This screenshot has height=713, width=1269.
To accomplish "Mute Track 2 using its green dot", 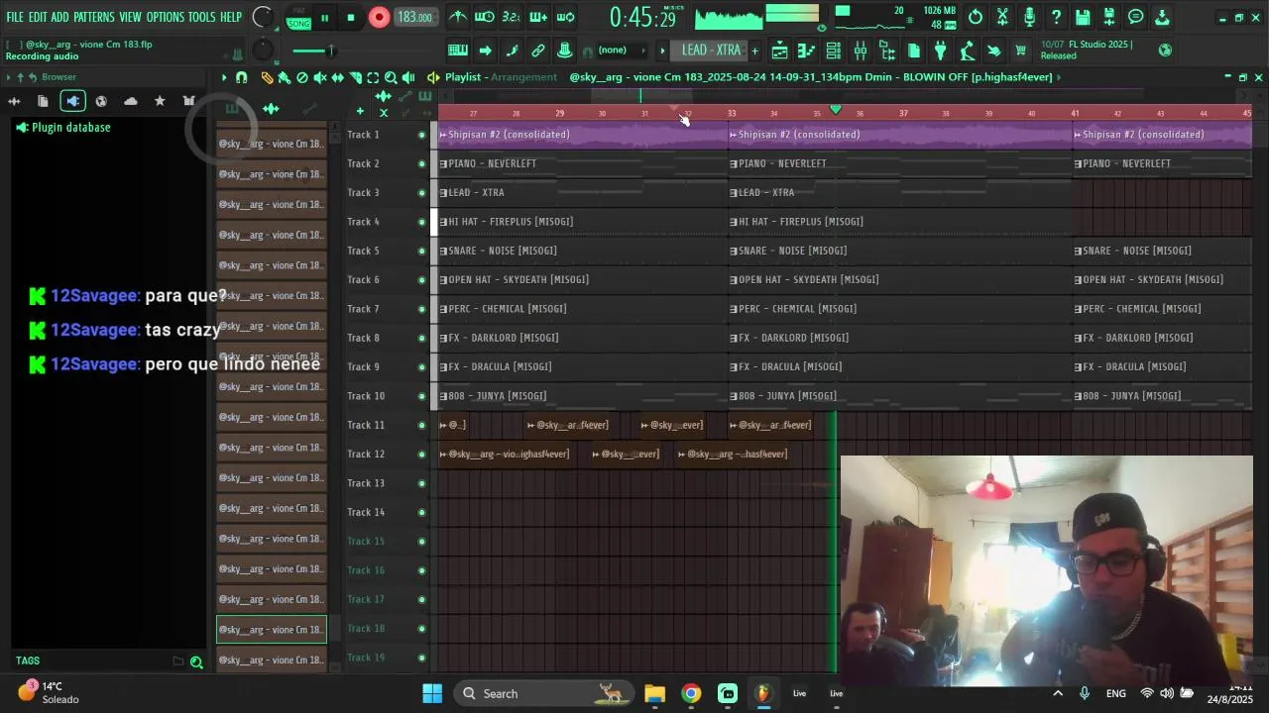I will point(421,163).
